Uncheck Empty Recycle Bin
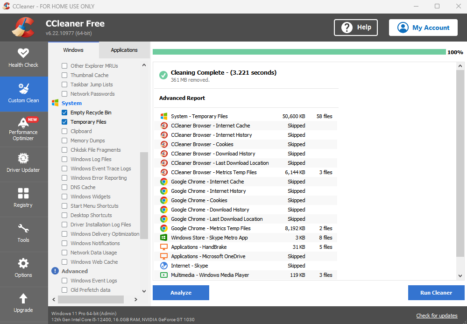 pos(64,113)
